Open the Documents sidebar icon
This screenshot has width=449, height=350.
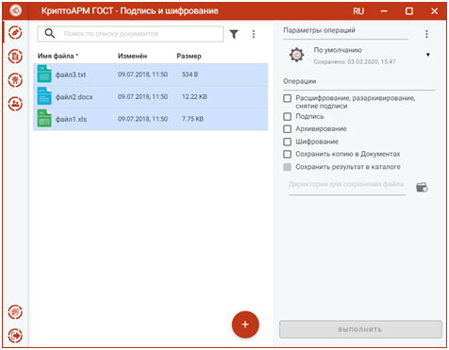point(15,57)
